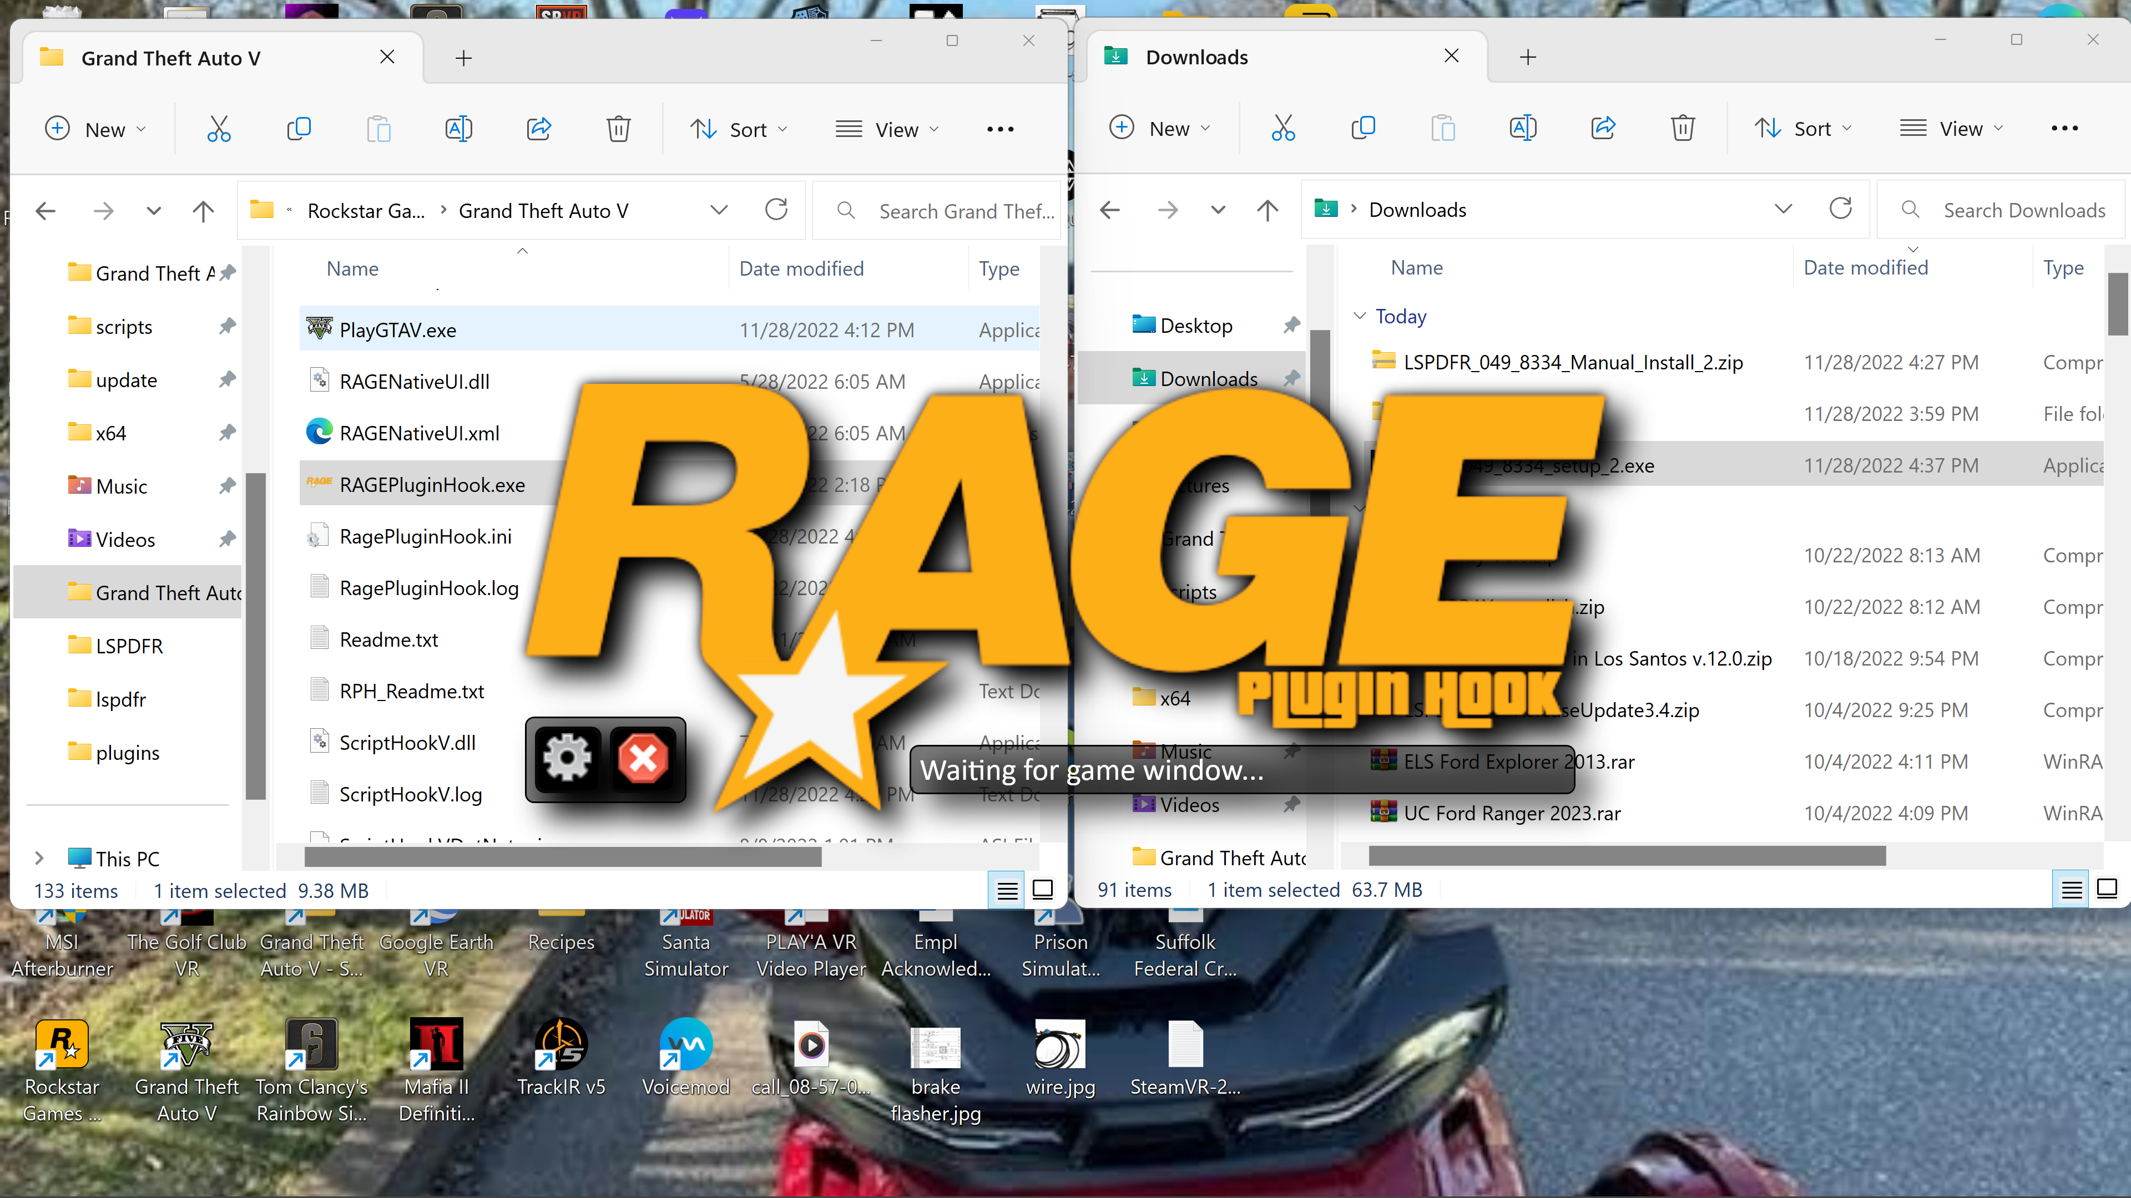Collapse the Today group in Downloads
2131x1198 pixels.
click(x=1359, y=316)
